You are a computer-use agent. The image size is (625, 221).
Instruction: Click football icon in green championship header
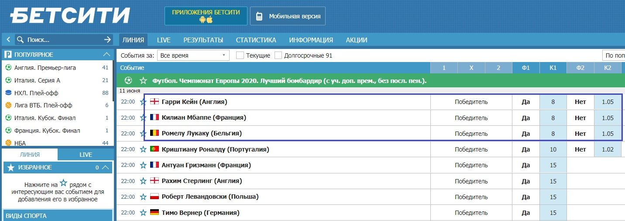[128, 81]
